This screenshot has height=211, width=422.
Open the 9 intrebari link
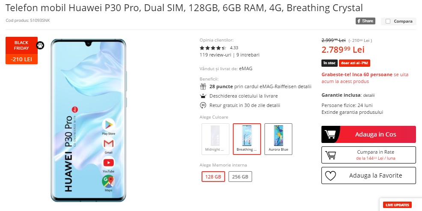pos(248,55)
